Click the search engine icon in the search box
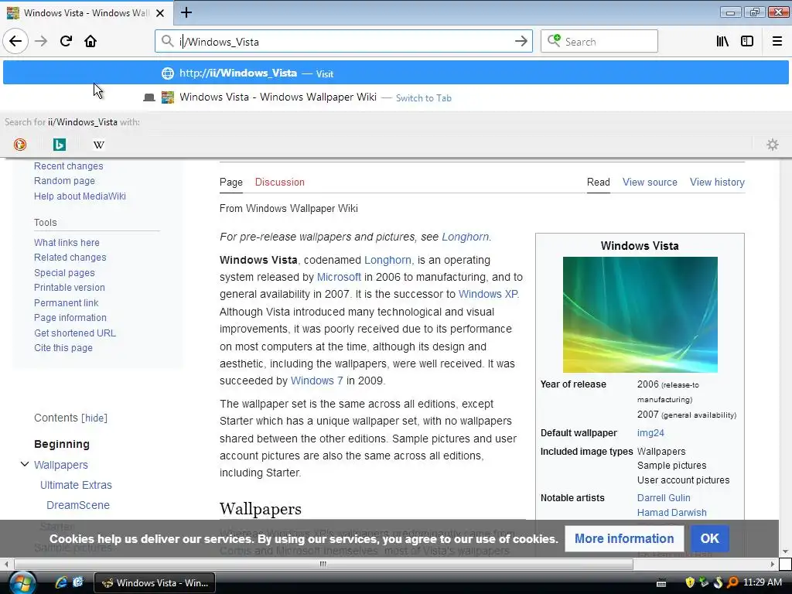The width and height of the screenshot is (792, 594). tap(554, 40)
